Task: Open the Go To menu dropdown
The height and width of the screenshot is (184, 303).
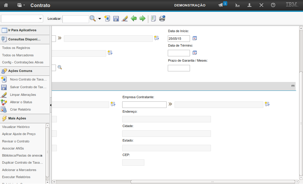Action: 21,5
